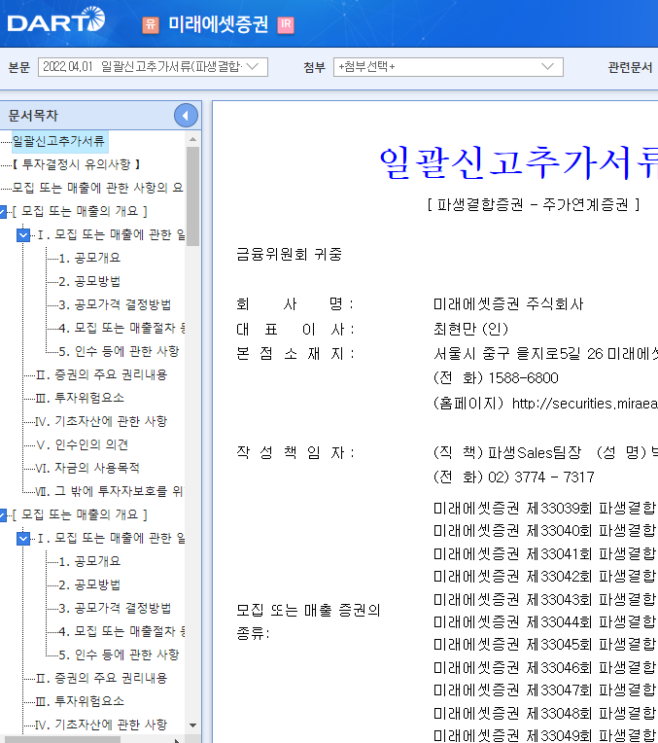Open second 4. 모집 또는 매출절차 tree item
Viewport: 658px width, 743px height.
coord(121,631)
